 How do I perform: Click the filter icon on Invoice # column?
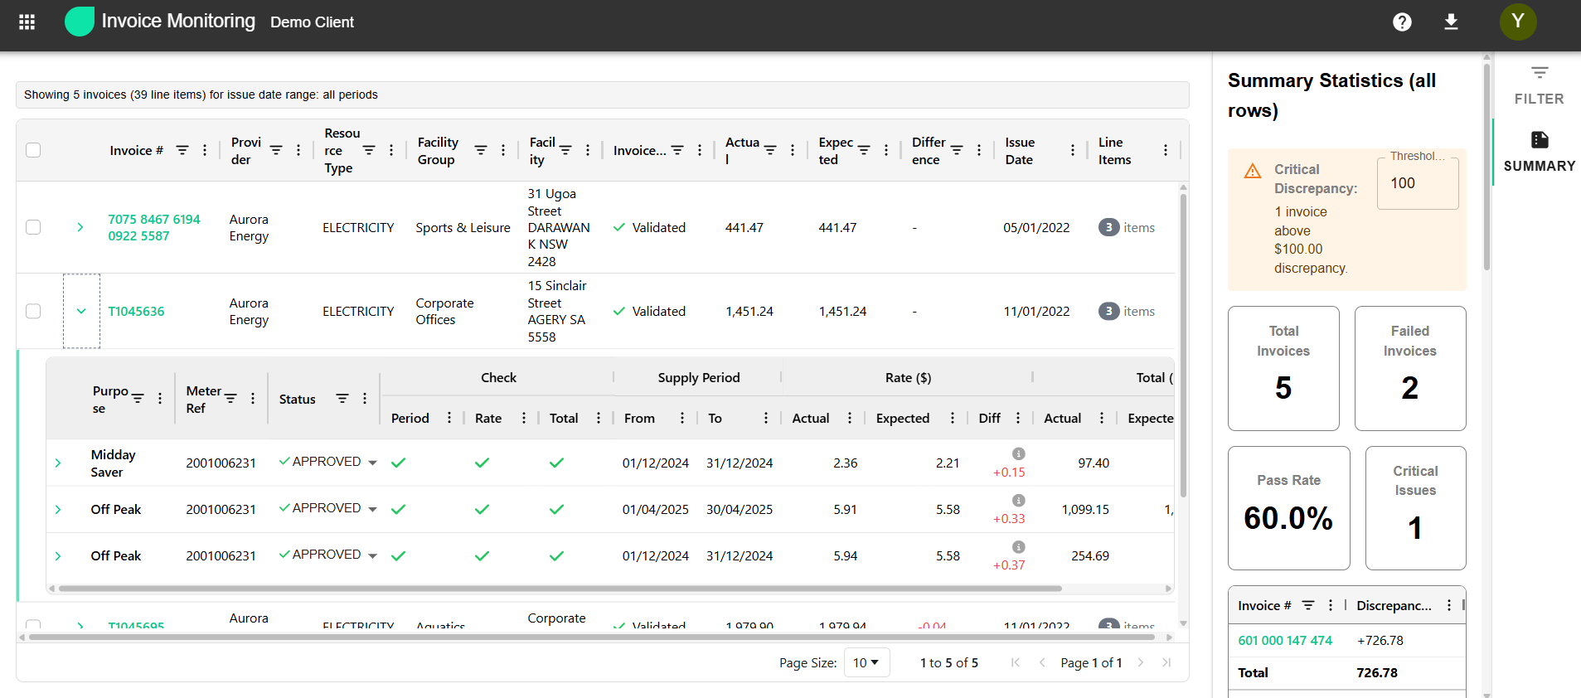tap(182, 150)
